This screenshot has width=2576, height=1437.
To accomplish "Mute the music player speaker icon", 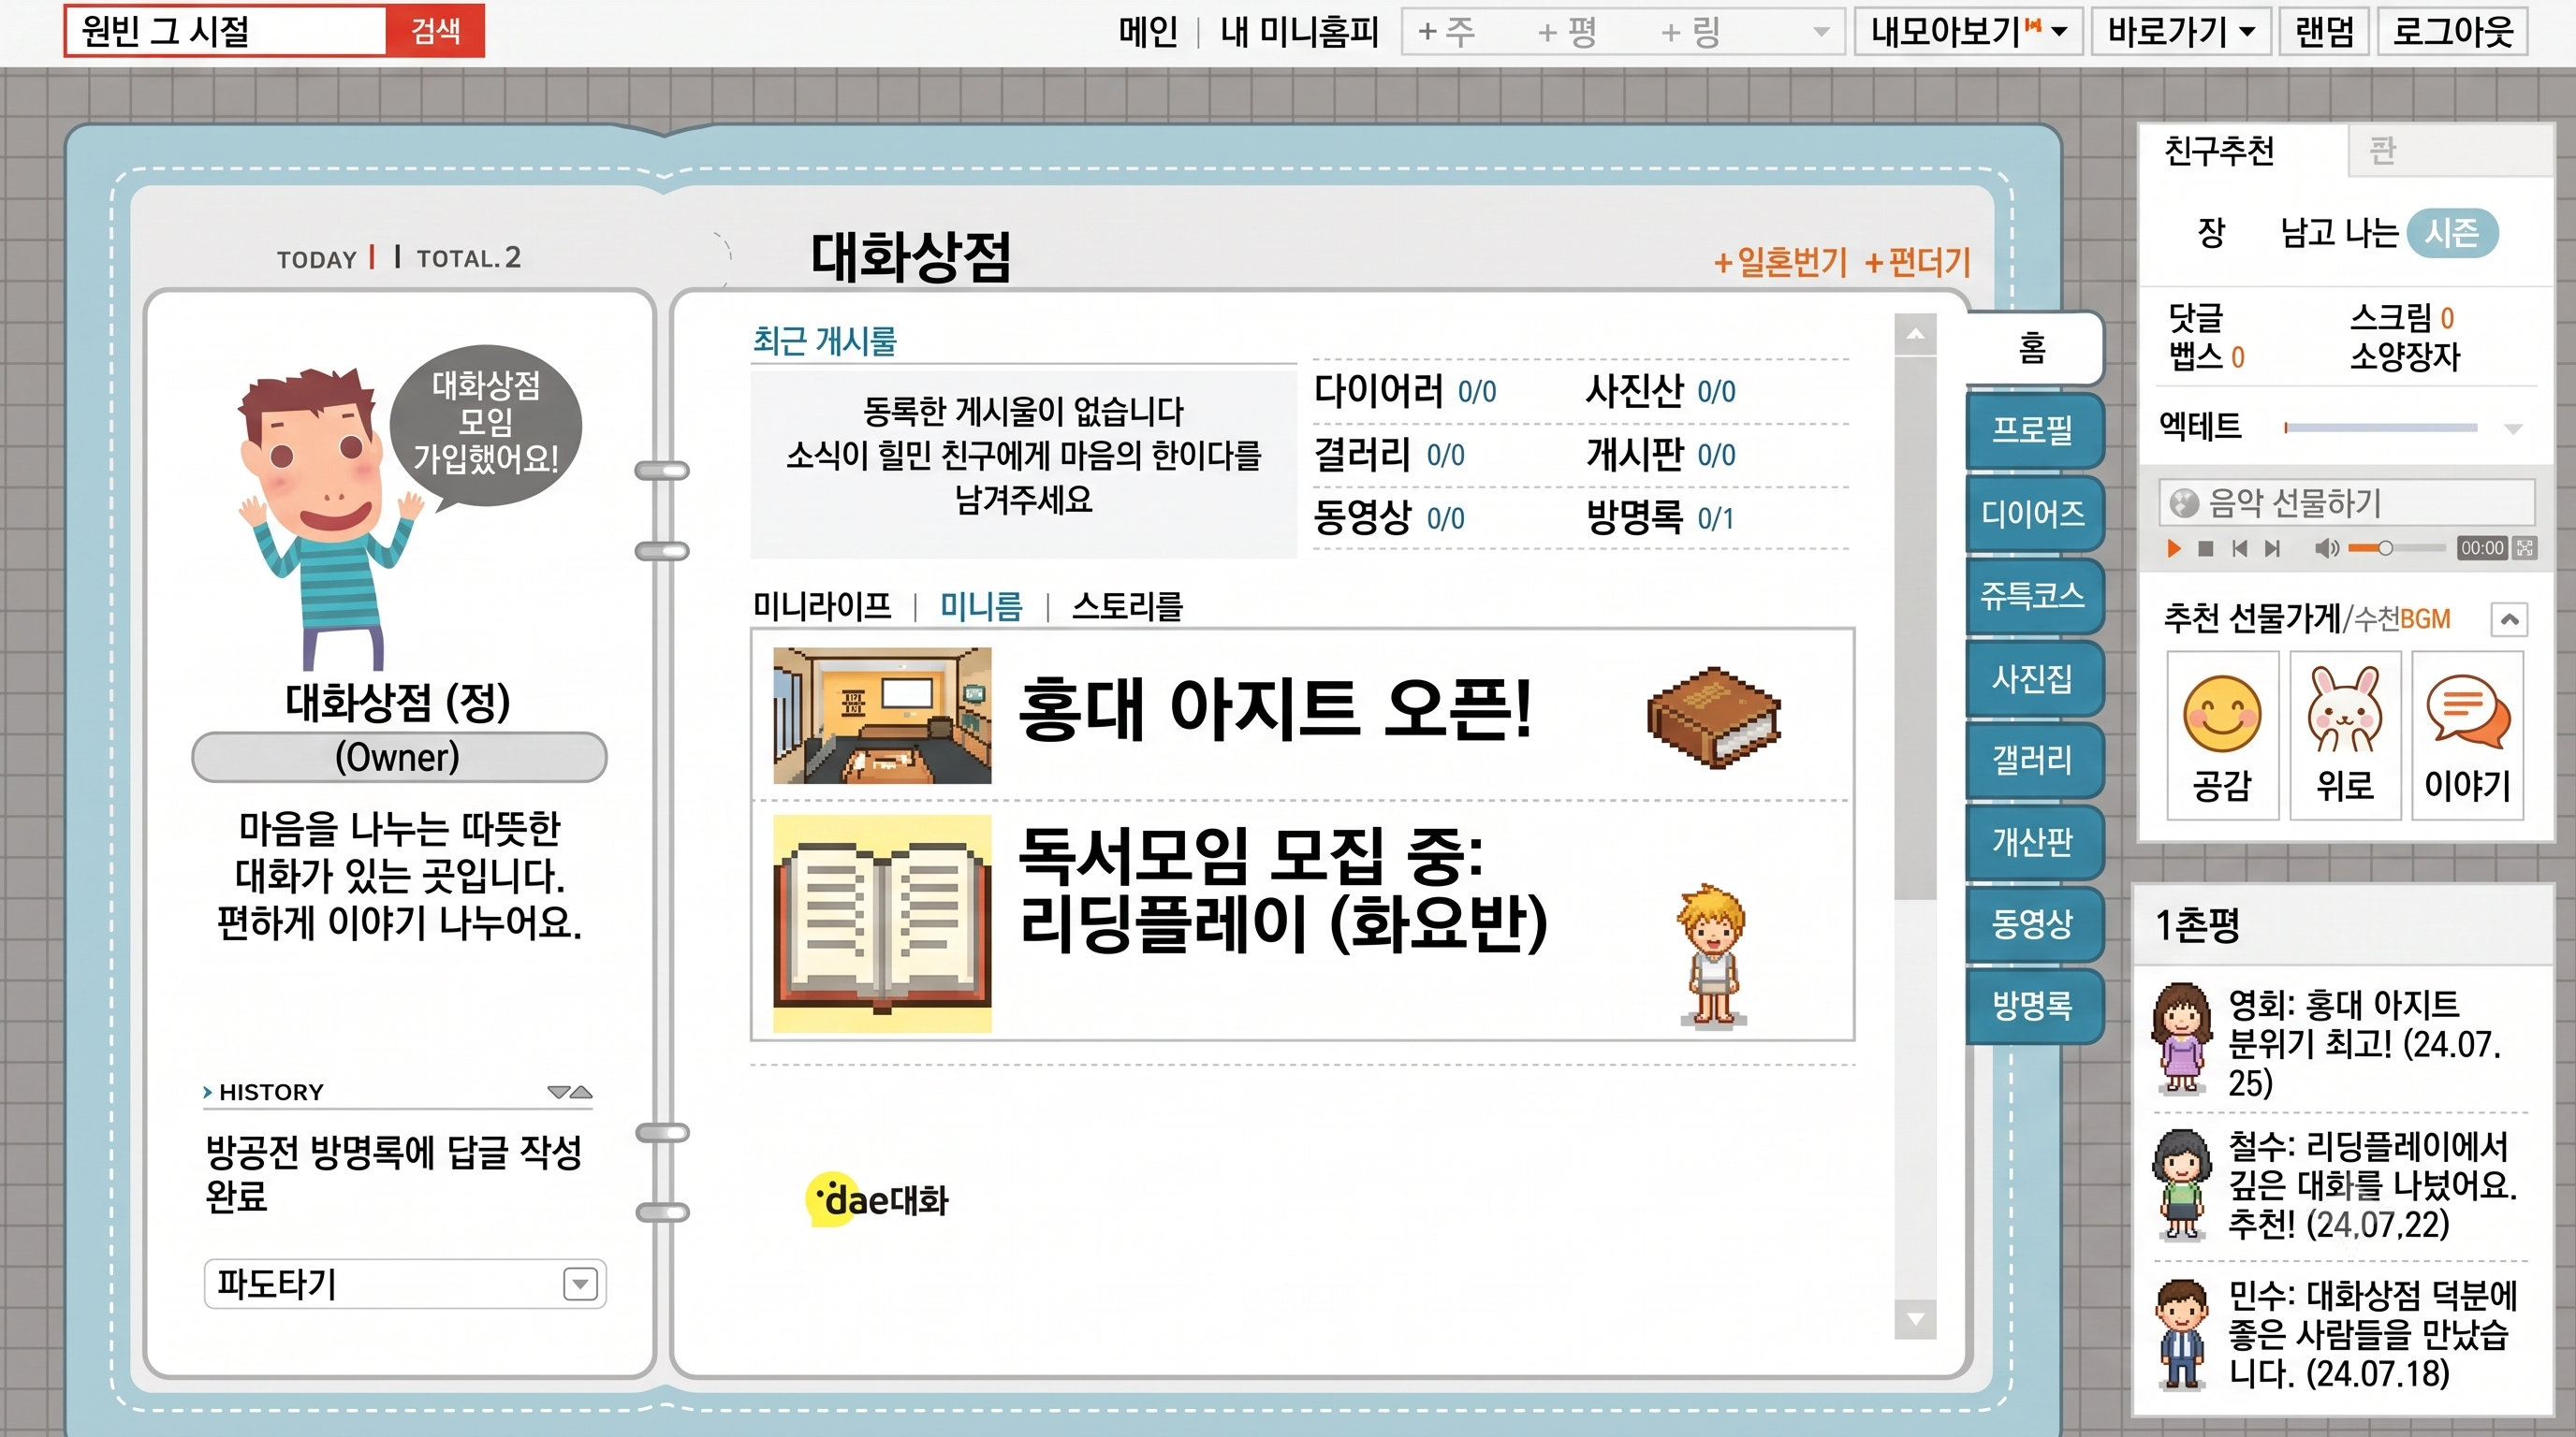I will click(2327, 547).
